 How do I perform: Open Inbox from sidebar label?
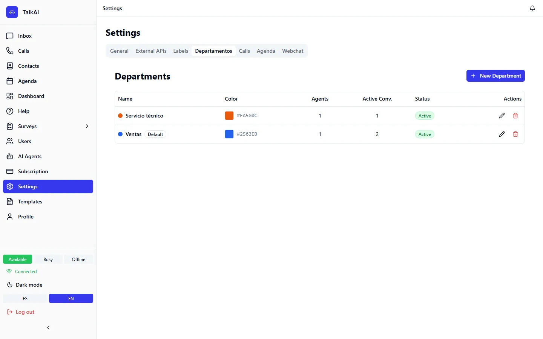point(25,36)
